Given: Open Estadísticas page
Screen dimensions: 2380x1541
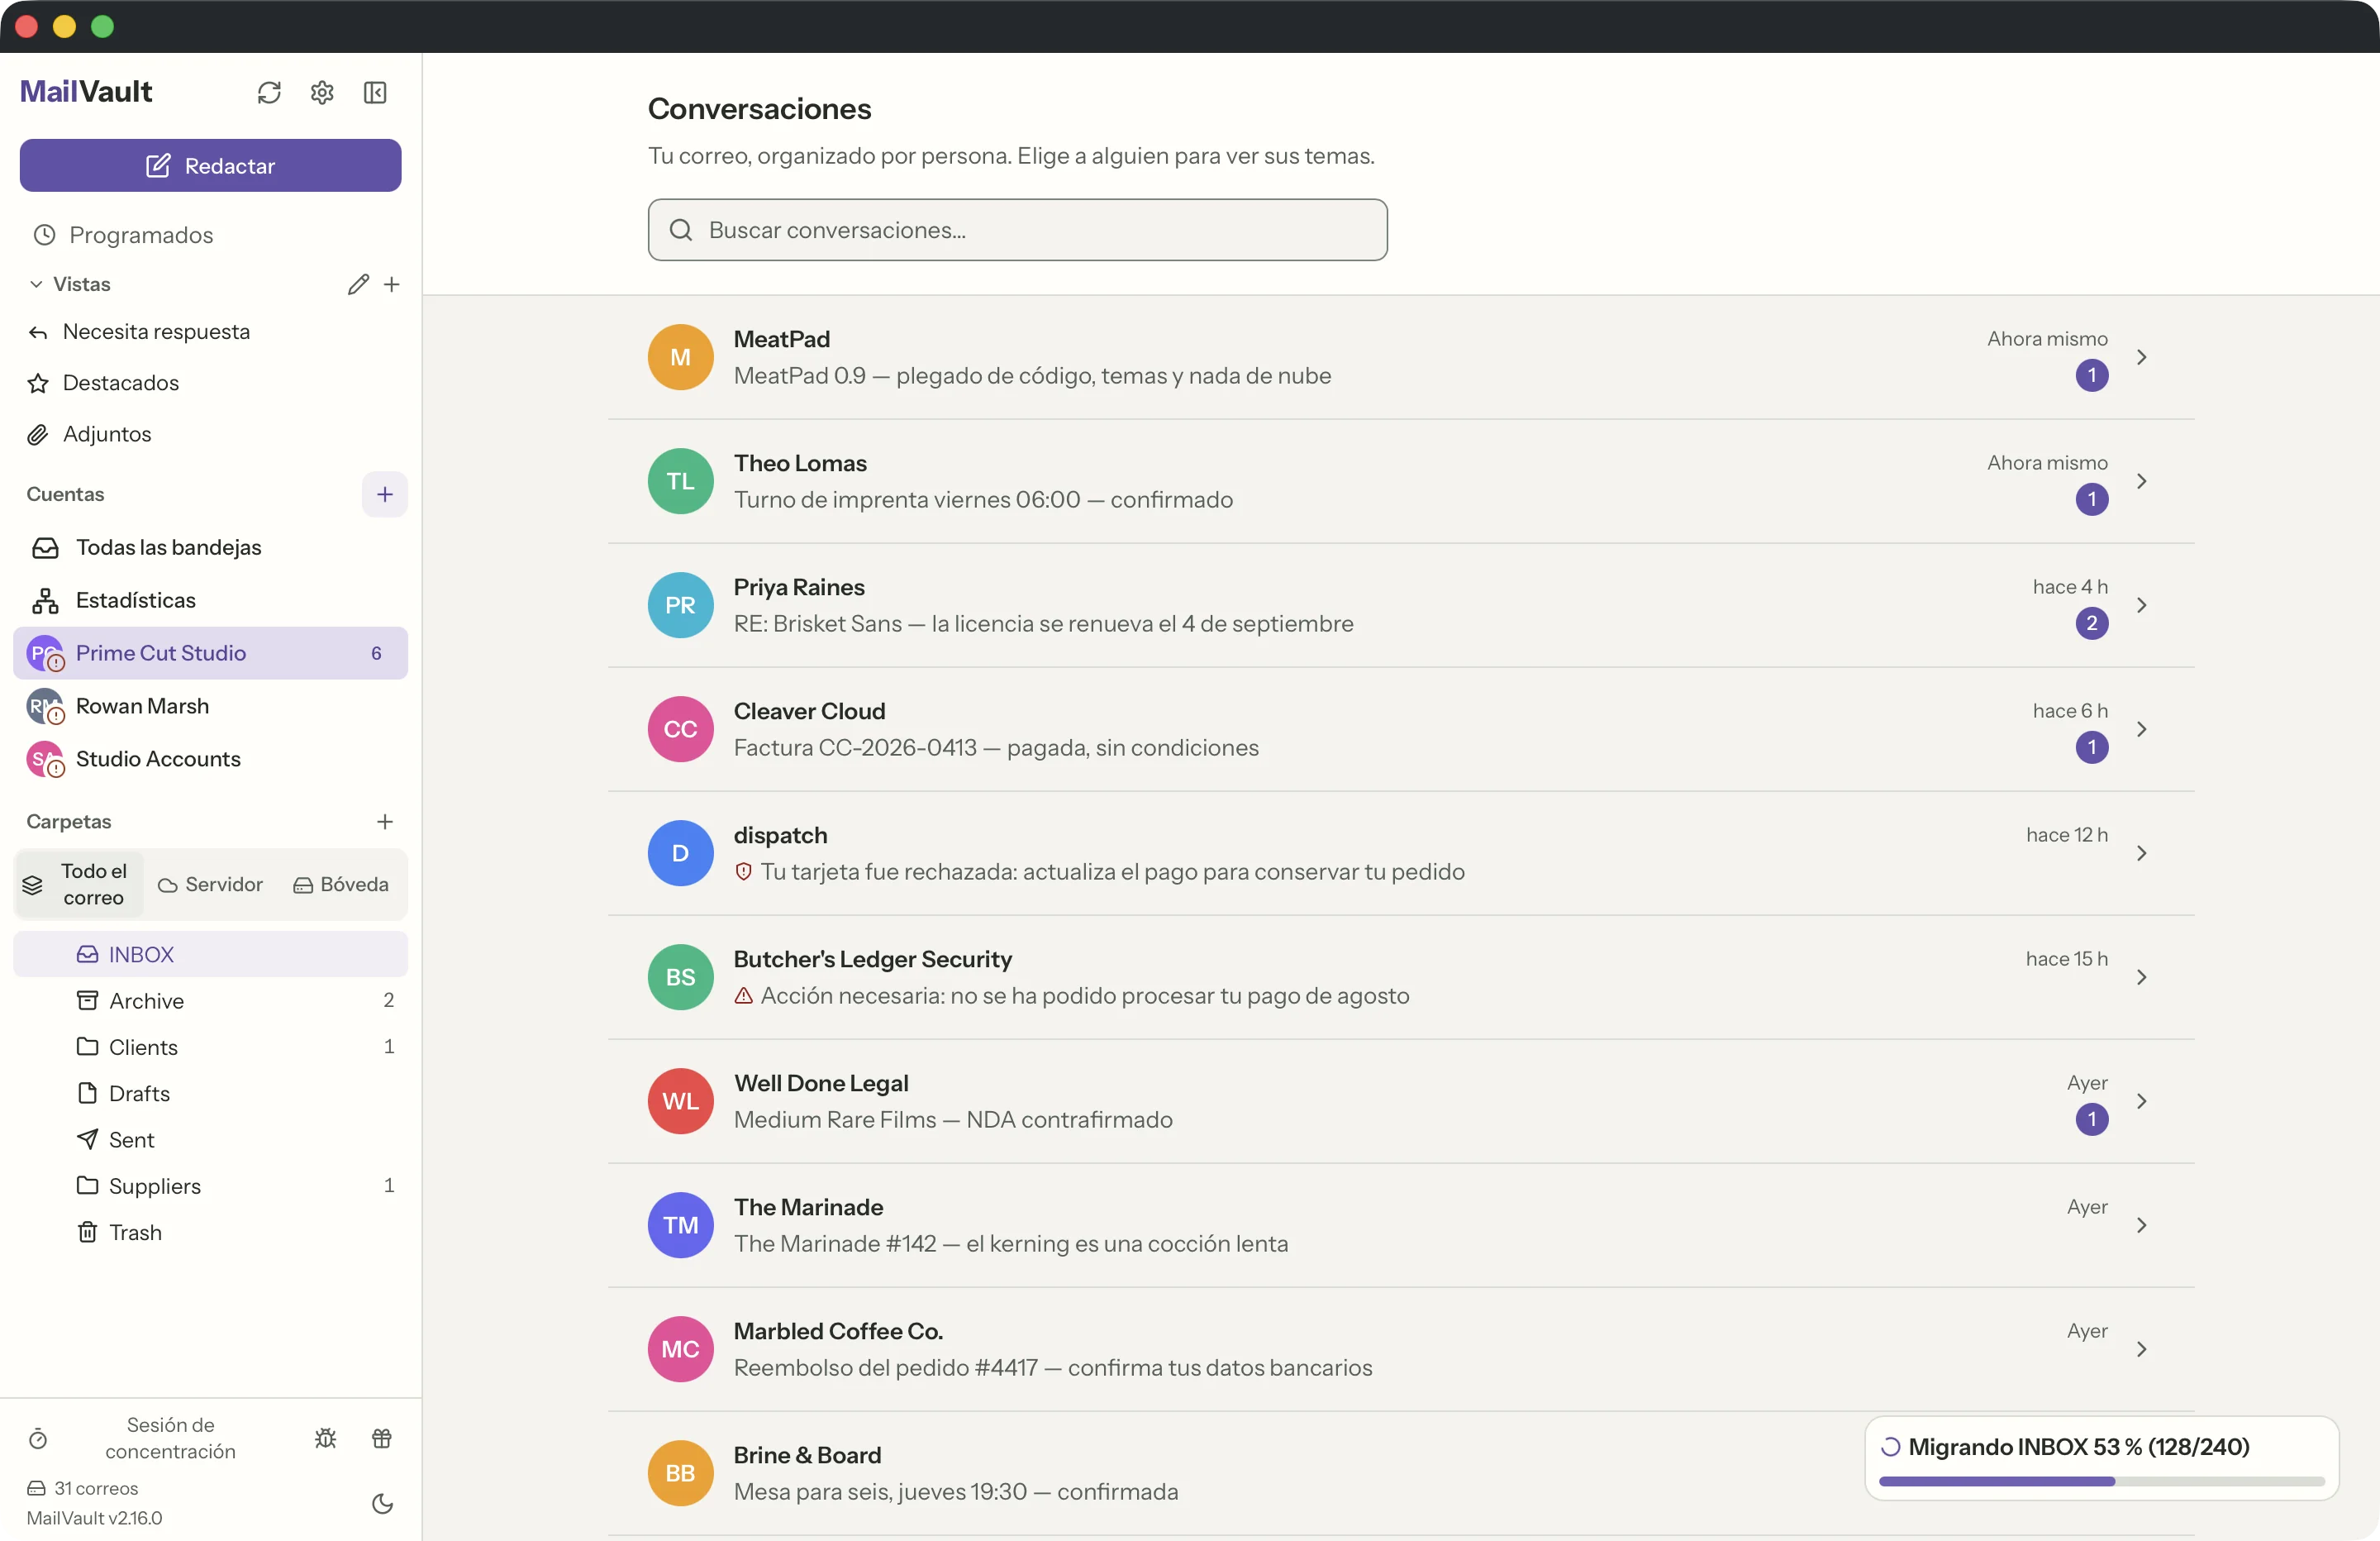Looking at the screenshot, I should (x=210, y=600).
